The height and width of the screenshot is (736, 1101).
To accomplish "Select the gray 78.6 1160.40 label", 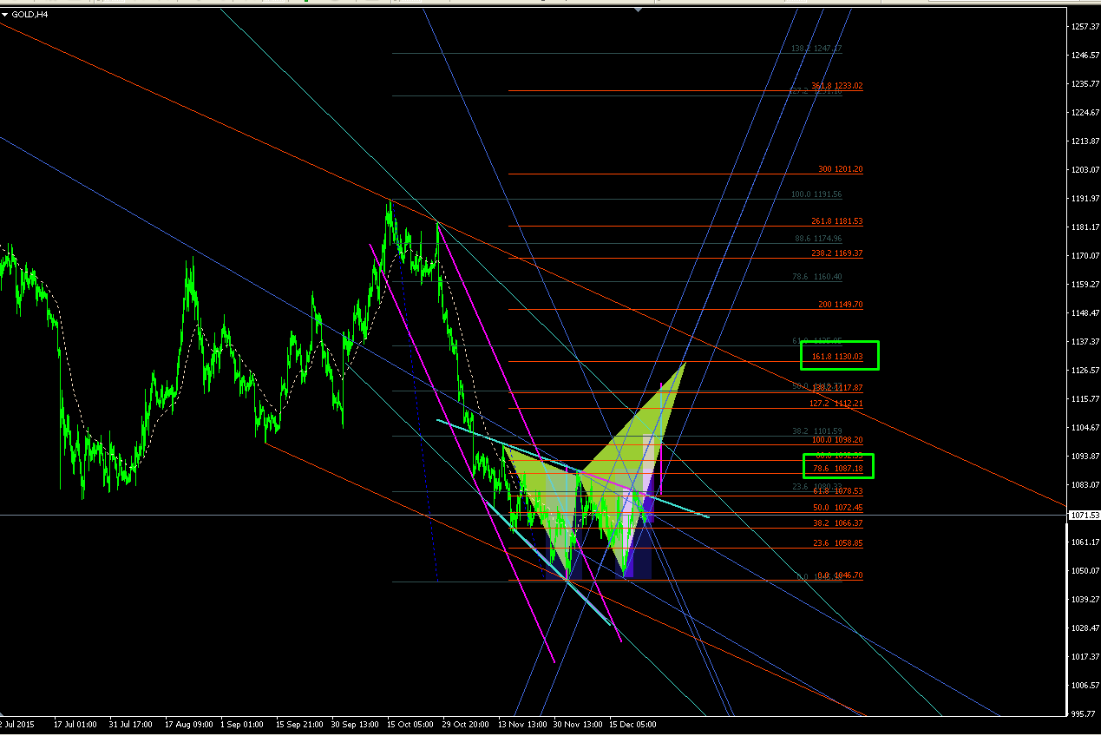I will (x=816, y=277).
